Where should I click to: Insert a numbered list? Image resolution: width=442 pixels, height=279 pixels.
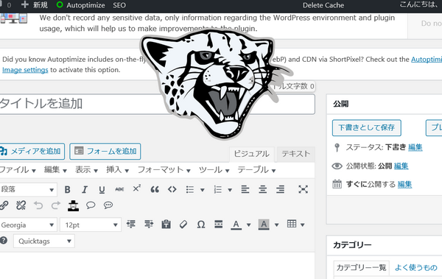coord(217,189)
